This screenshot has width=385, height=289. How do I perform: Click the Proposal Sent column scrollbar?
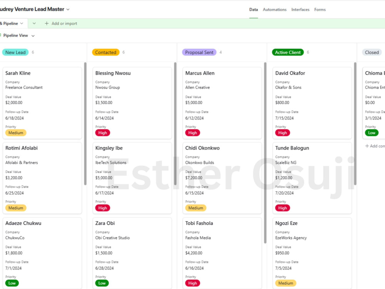click(x=265, y=153)
